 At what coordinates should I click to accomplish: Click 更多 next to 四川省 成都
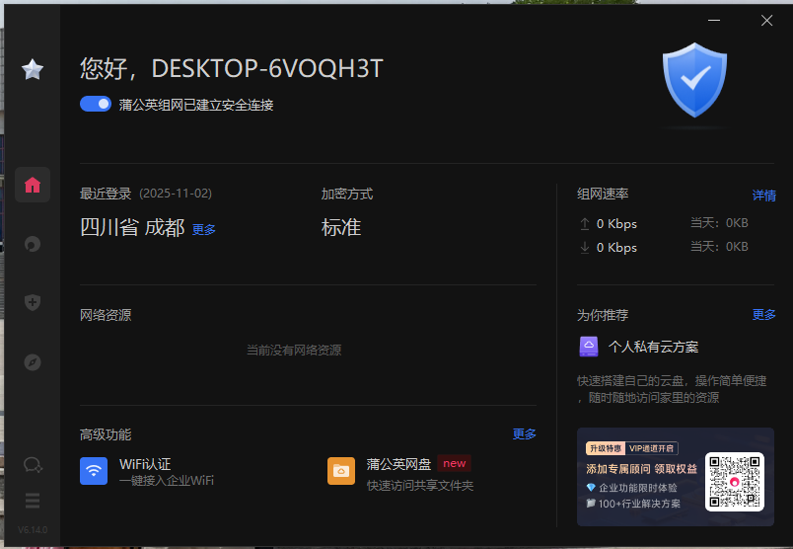coord(204,229)
